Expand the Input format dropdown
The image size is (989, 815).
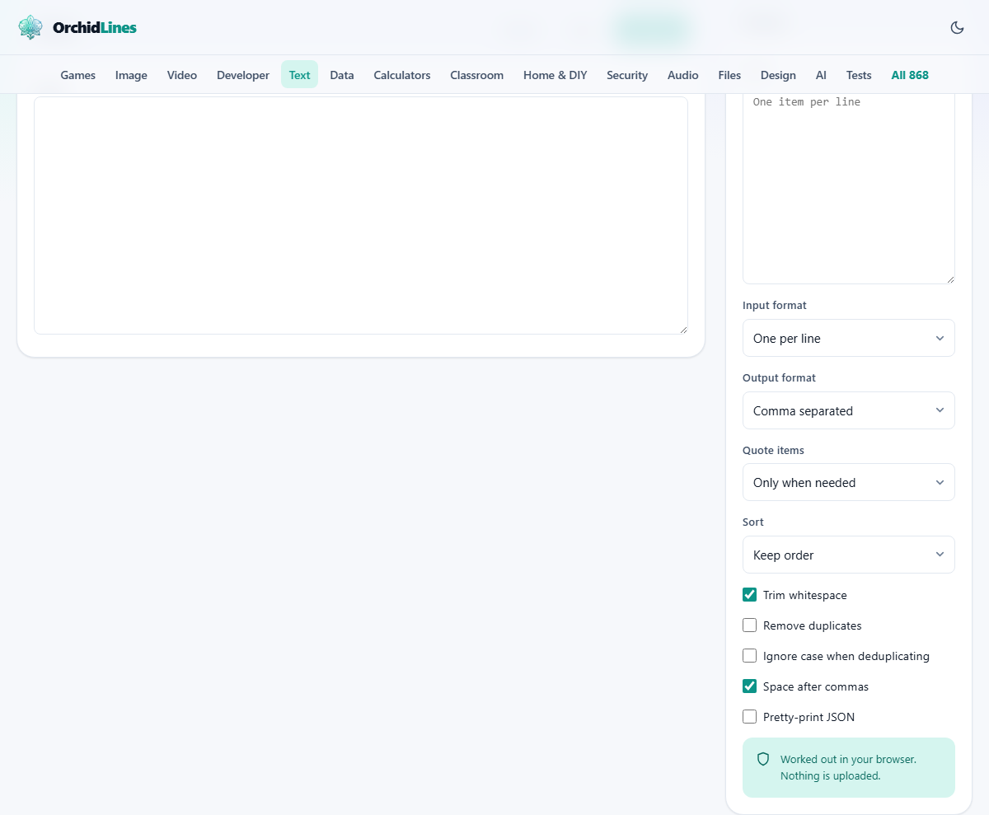point(849,338)
